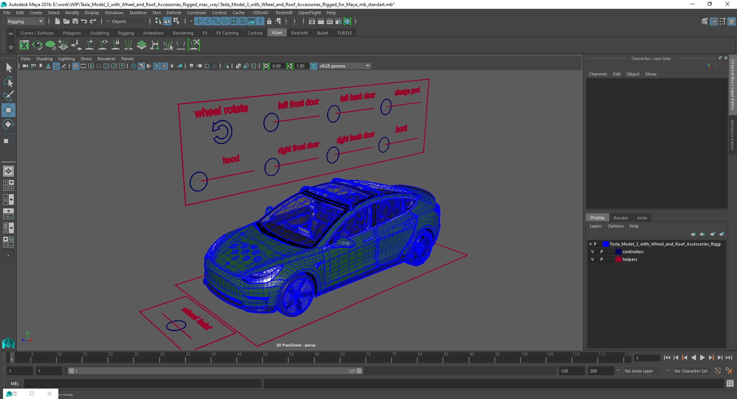Screen dimensions: 737x399
Task: Play the animation backward
Action: (x=693, y=358)
